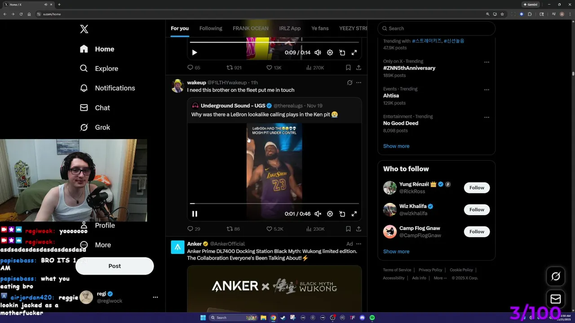Open Explore in the sidebar
The height and width of the screenshot is (323, 575).
tap(99, 69)
